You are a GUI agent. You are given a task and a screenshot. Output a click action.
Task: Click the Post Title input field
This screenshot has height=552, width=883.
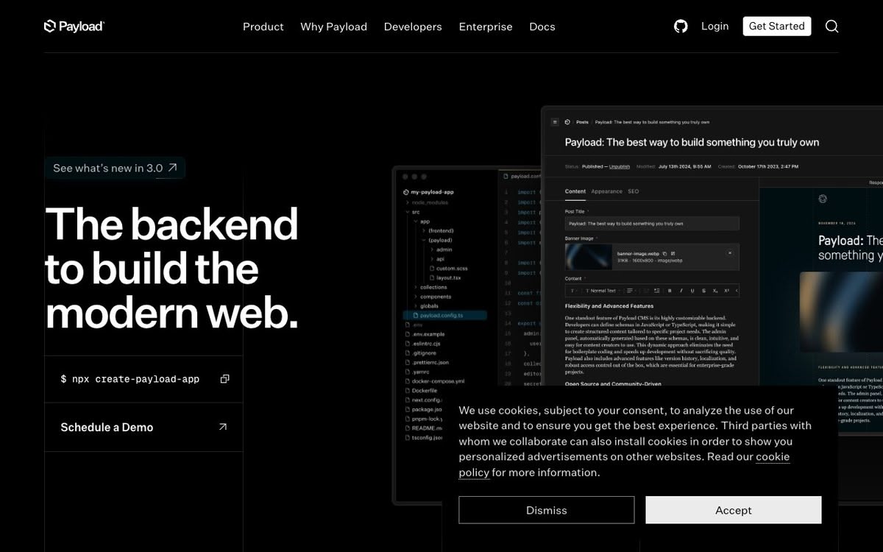click(652, 224)
